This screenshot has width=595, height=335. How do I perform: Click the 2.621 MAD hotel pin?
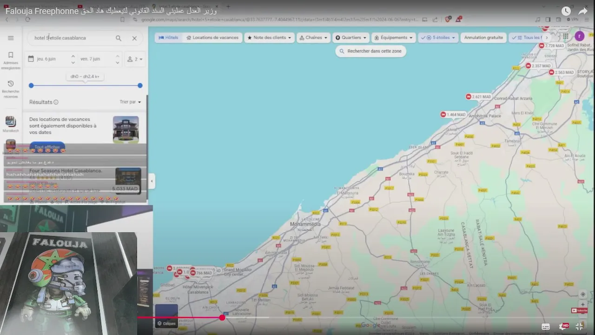[x=478, y=97]
